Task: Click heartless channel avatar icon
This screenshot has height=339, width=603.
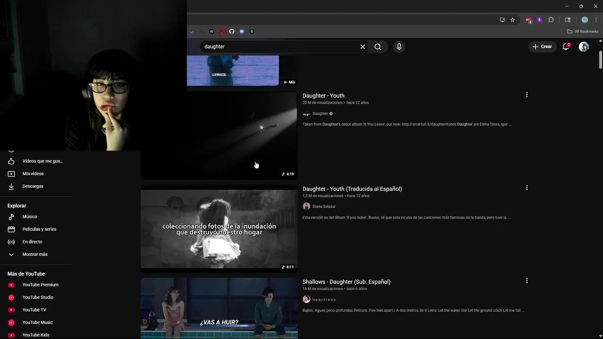Action: 306,299
